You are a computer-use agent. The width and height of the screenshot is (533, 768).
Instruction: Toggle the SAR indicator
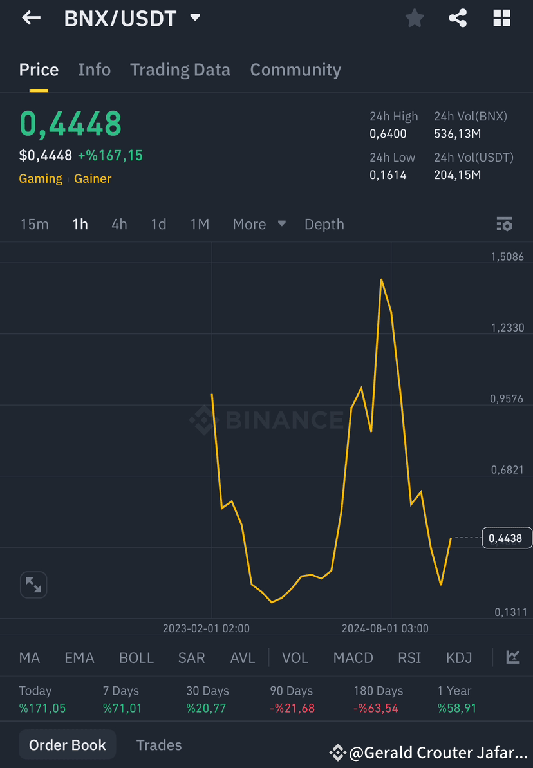pos(192,658)
